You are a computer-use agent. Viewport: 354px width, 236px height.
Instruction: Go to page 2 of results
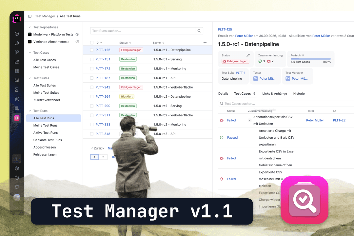point(103,157)
